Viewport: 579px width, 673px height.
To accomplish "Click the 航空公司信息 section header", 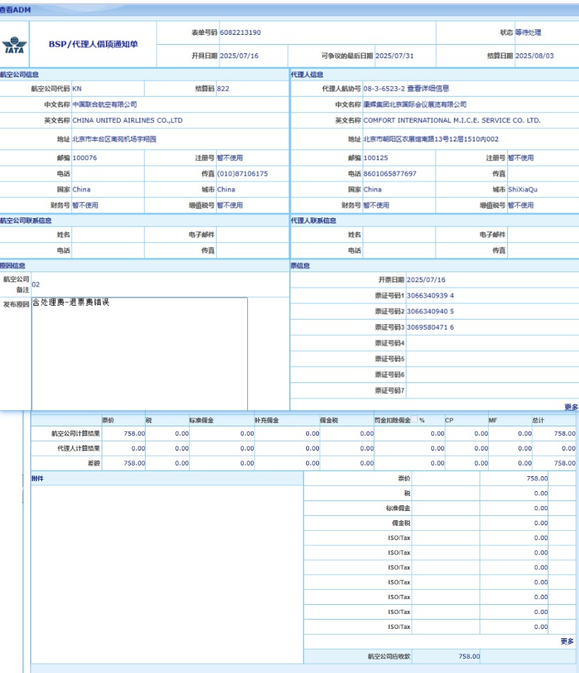I will (20, 74).
